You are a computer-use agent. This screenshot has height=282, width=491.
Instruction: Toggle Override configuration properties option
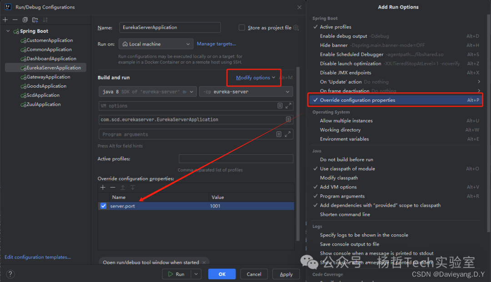(x=396, y=100)
